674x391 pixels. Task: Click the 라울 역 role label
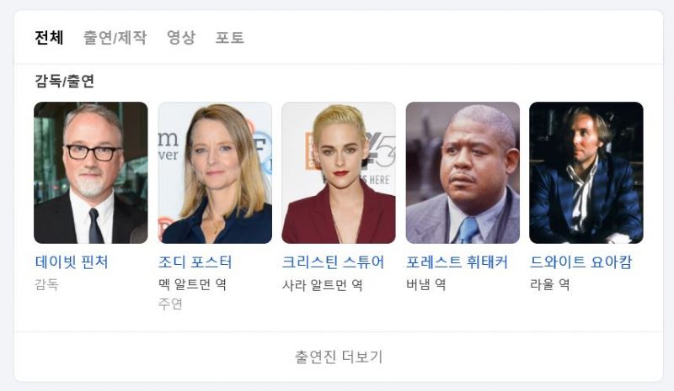click(x=550, y=284)
